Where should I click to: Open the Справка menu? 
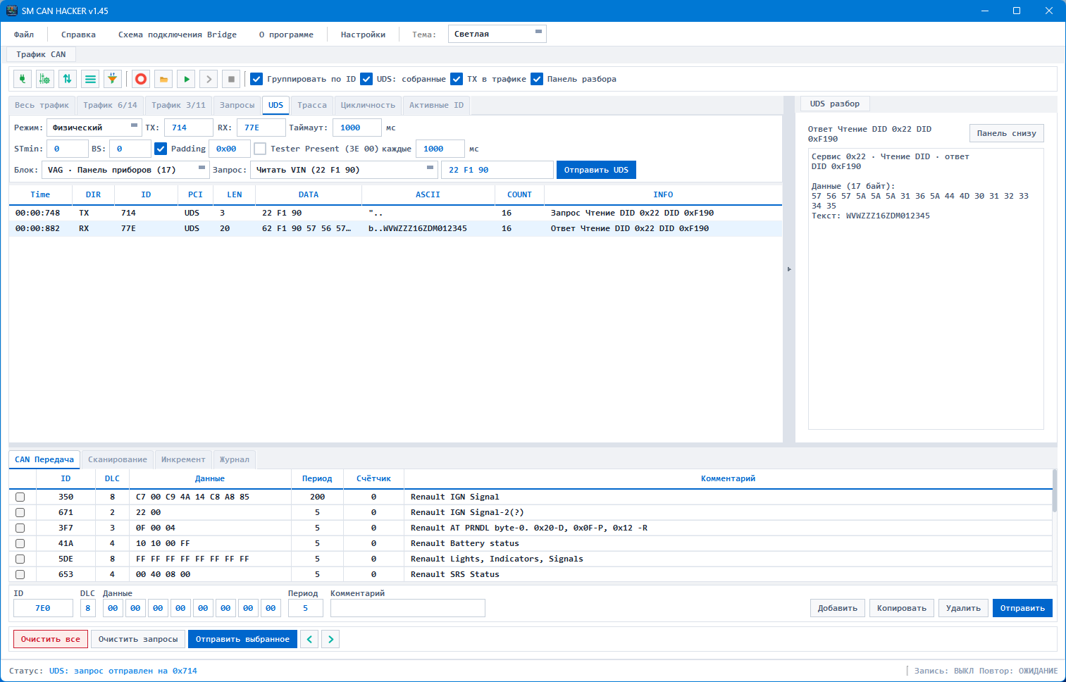tap(78, 35)
